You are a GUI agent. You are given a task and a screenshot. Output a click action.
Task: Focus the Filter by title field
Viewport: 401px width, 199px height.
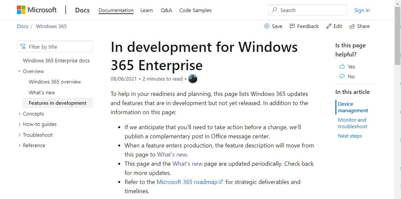point(55,47)
